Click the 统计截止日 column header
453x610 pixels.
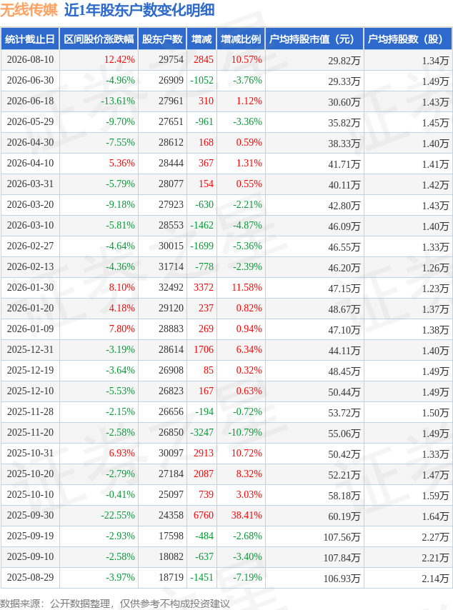click(x=30, y=39)
